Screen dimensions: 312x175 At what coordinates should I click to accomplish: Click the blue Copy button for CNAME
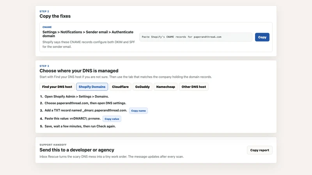[x=262, y=37]
